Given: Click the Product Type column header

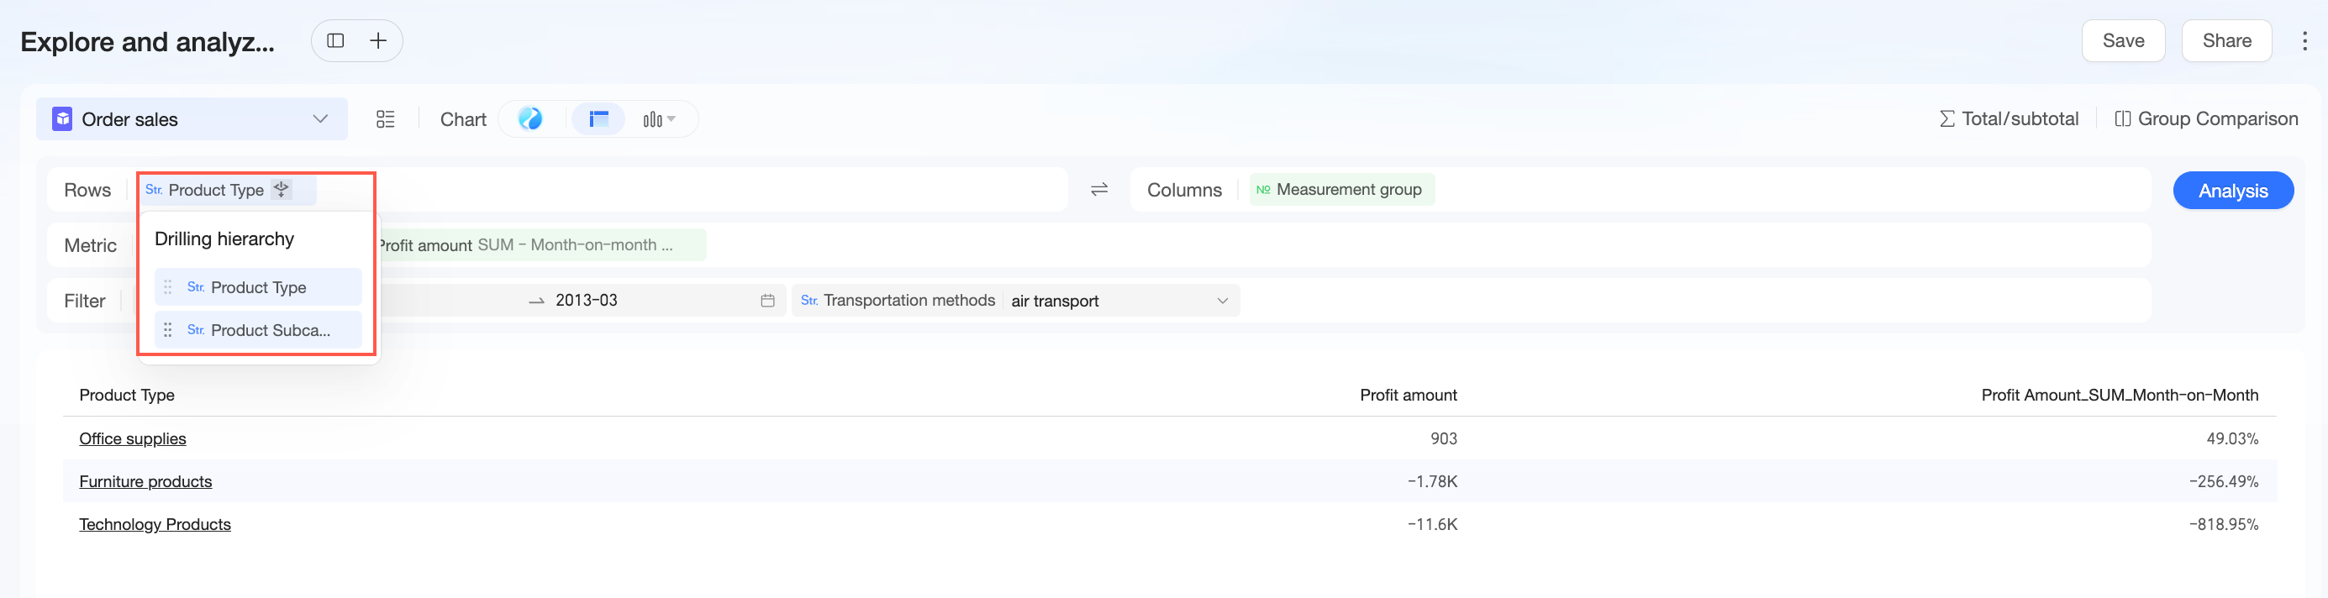Looking at the screenshot, I should coord(127,395).
